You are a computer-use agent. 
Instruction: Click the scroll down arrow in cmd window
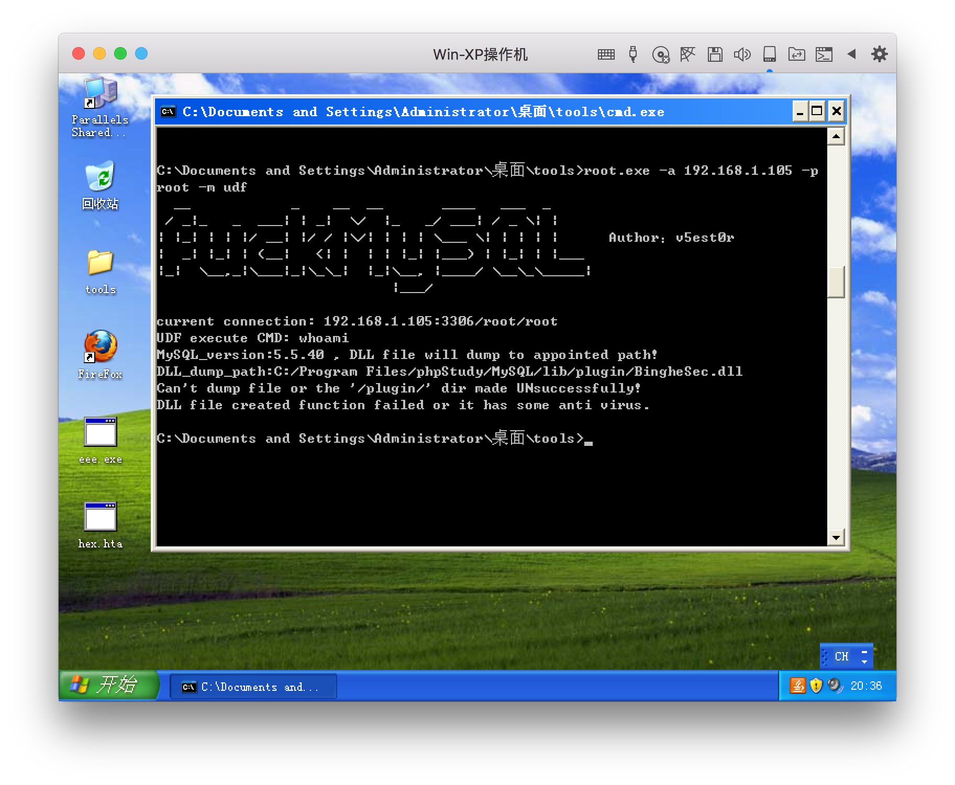836,537
